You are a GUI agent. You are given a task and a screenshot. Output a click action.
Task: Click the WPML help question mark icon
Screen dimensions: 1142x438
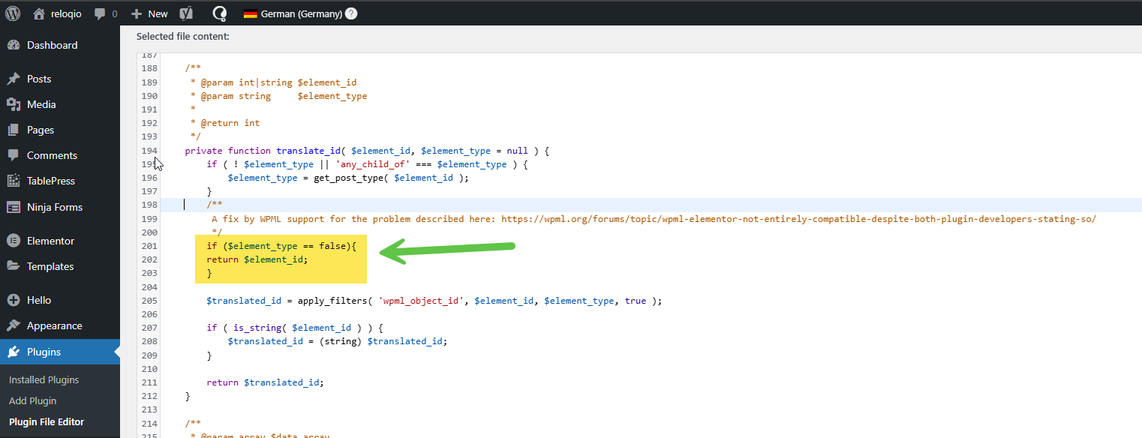click(x=351, y=13)
